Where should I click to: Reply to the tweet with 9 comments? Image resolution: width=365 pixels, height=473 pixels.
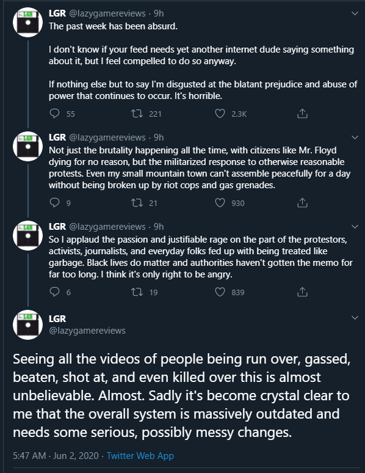(x=54, y=202)
